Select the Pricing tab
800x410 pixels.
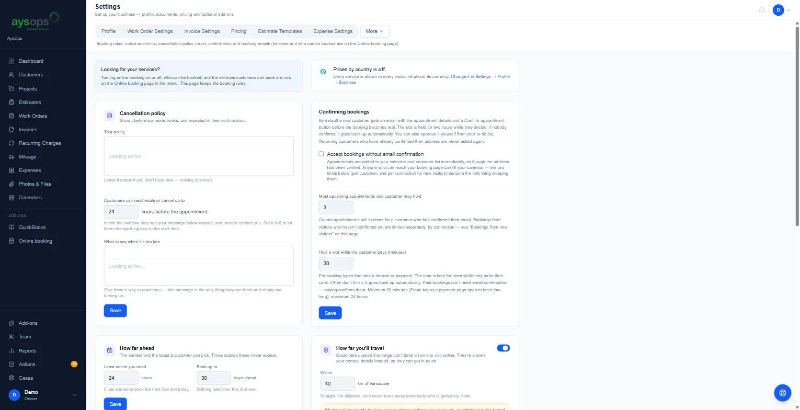click(x=238, y=31)
